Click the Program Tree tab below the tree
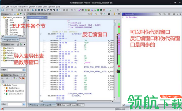The image size is (182, 111). [11, 40]
